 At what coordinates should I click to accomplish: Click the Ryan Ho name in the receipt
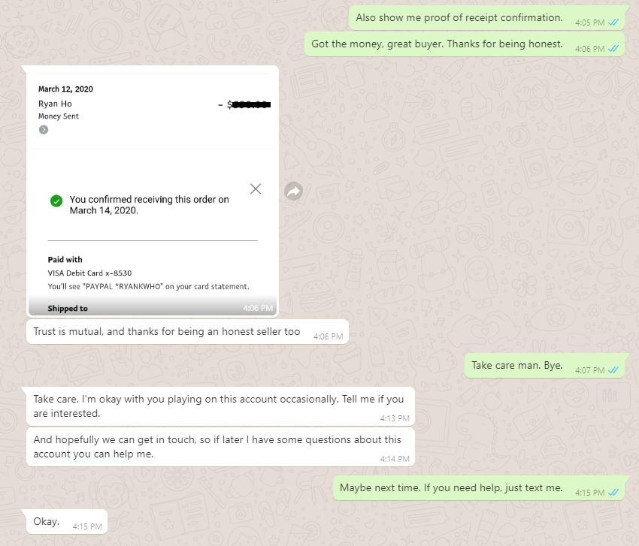coord(56,104)
